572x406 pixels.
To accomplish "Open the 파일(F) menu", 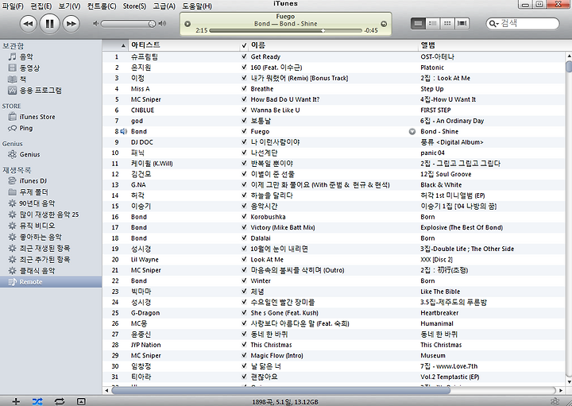I will (x=13, y=6).
